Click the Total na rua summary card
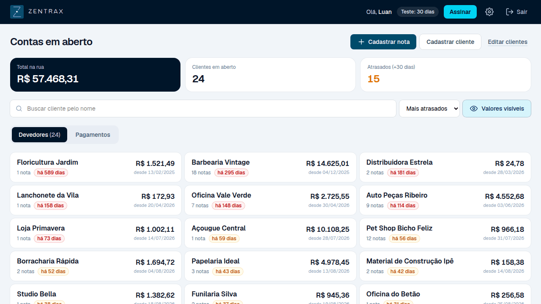This screenshot has height=304, width=541. (95, 75)
